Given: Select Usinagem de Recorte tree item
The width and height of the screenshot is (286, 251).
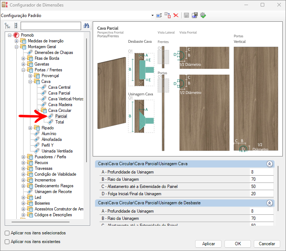Looking at the screenshot, I should [53, 192].
